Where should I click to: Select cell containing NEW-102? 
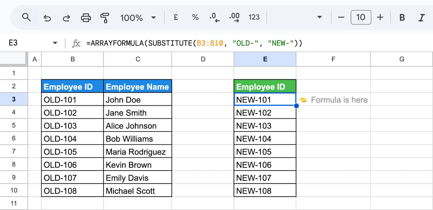265,112
